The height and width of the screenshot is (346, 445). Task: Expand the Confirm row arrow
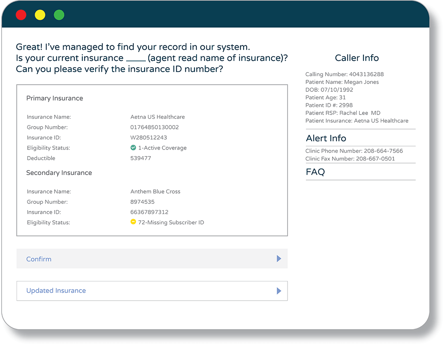(x=279, y=259)
